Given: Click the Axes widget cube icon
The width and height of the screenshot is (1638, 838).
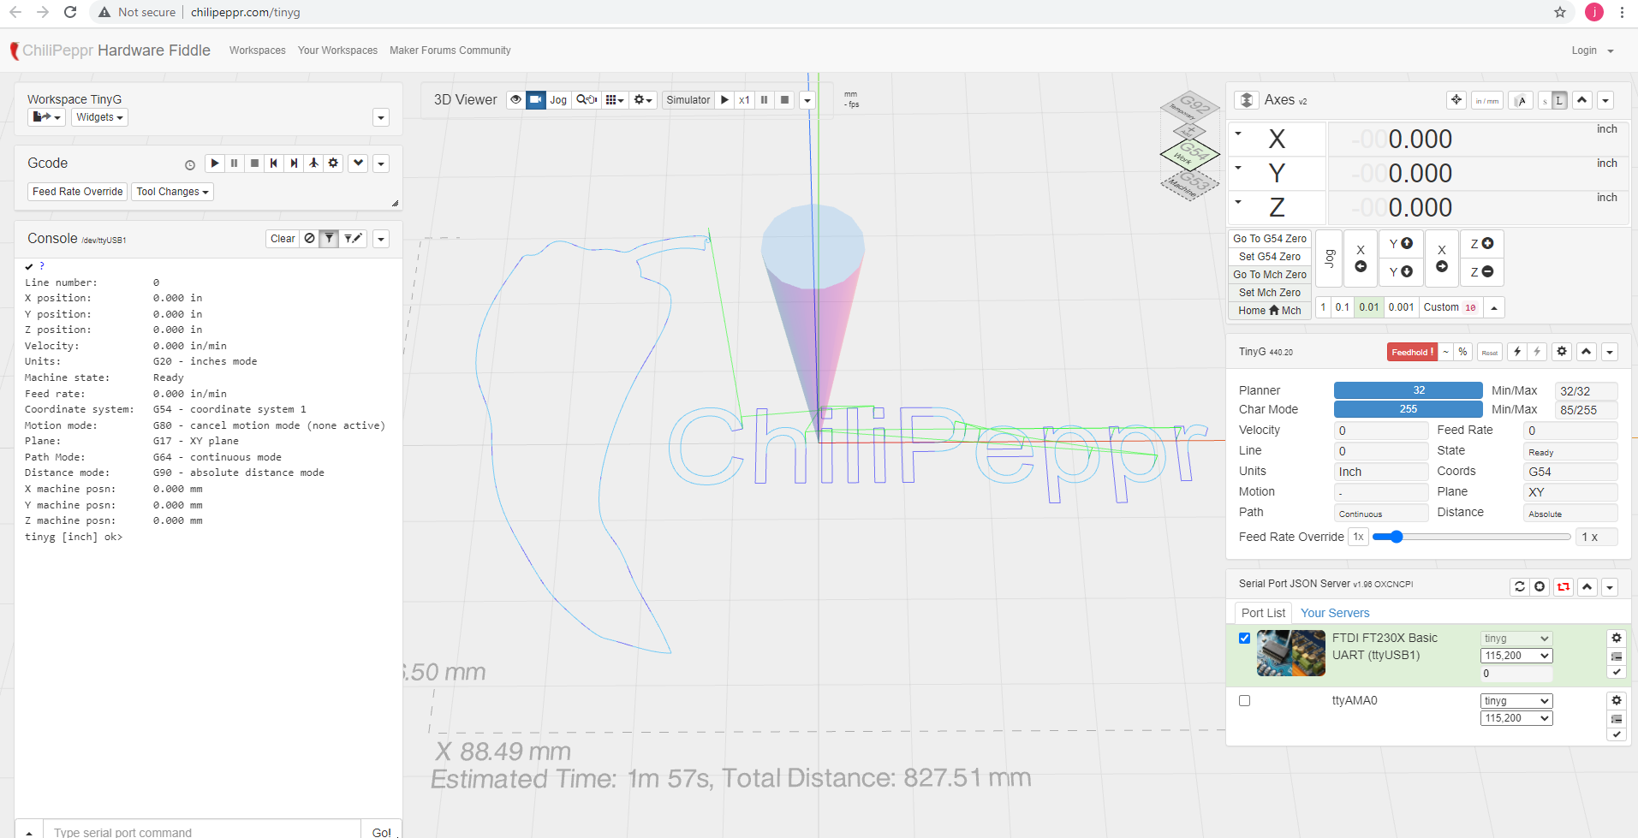Looking at the screenshot, I should coord(1247,100).
